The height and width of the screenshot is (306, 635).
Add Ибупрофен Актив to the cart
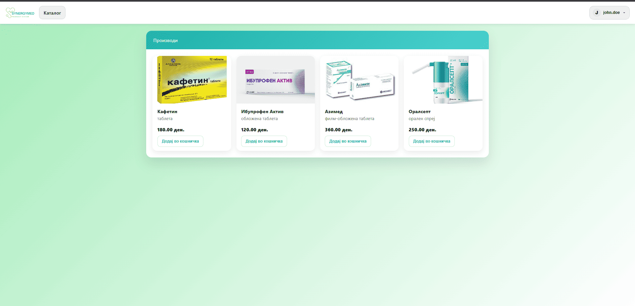point(264,141)
